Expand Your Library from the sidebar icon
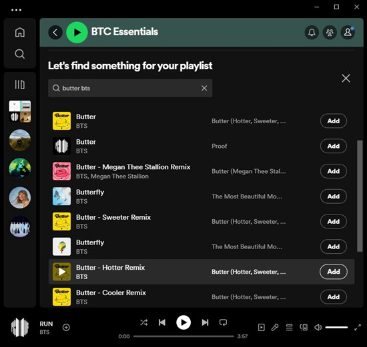The image size is (367, 347). pyautogui.click(x=19, y=85)
